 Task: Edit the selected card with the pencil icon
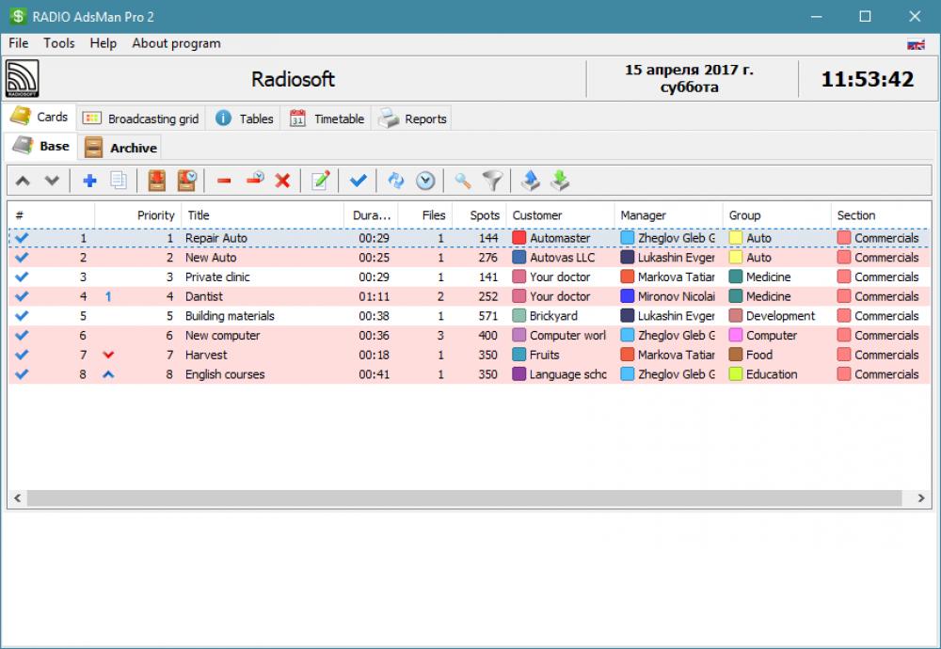pos(319,180)
